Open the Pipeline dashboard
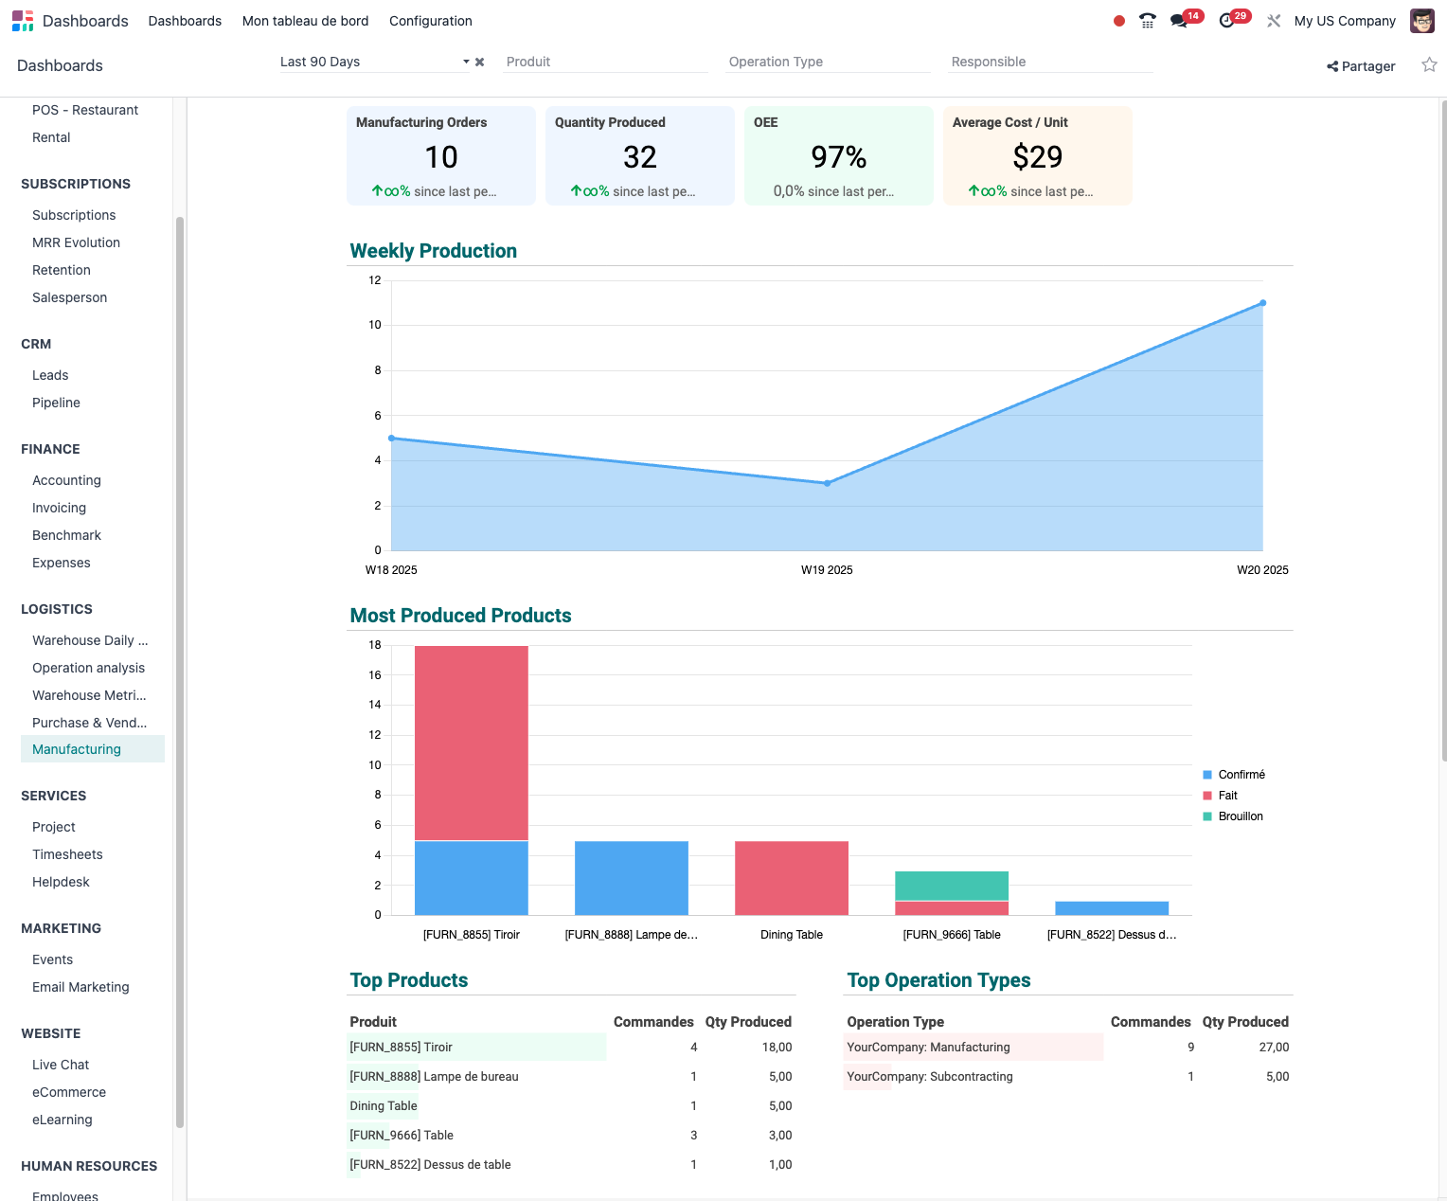The width and height of the screenshot is (1447, 1201). tap(56, 403)
